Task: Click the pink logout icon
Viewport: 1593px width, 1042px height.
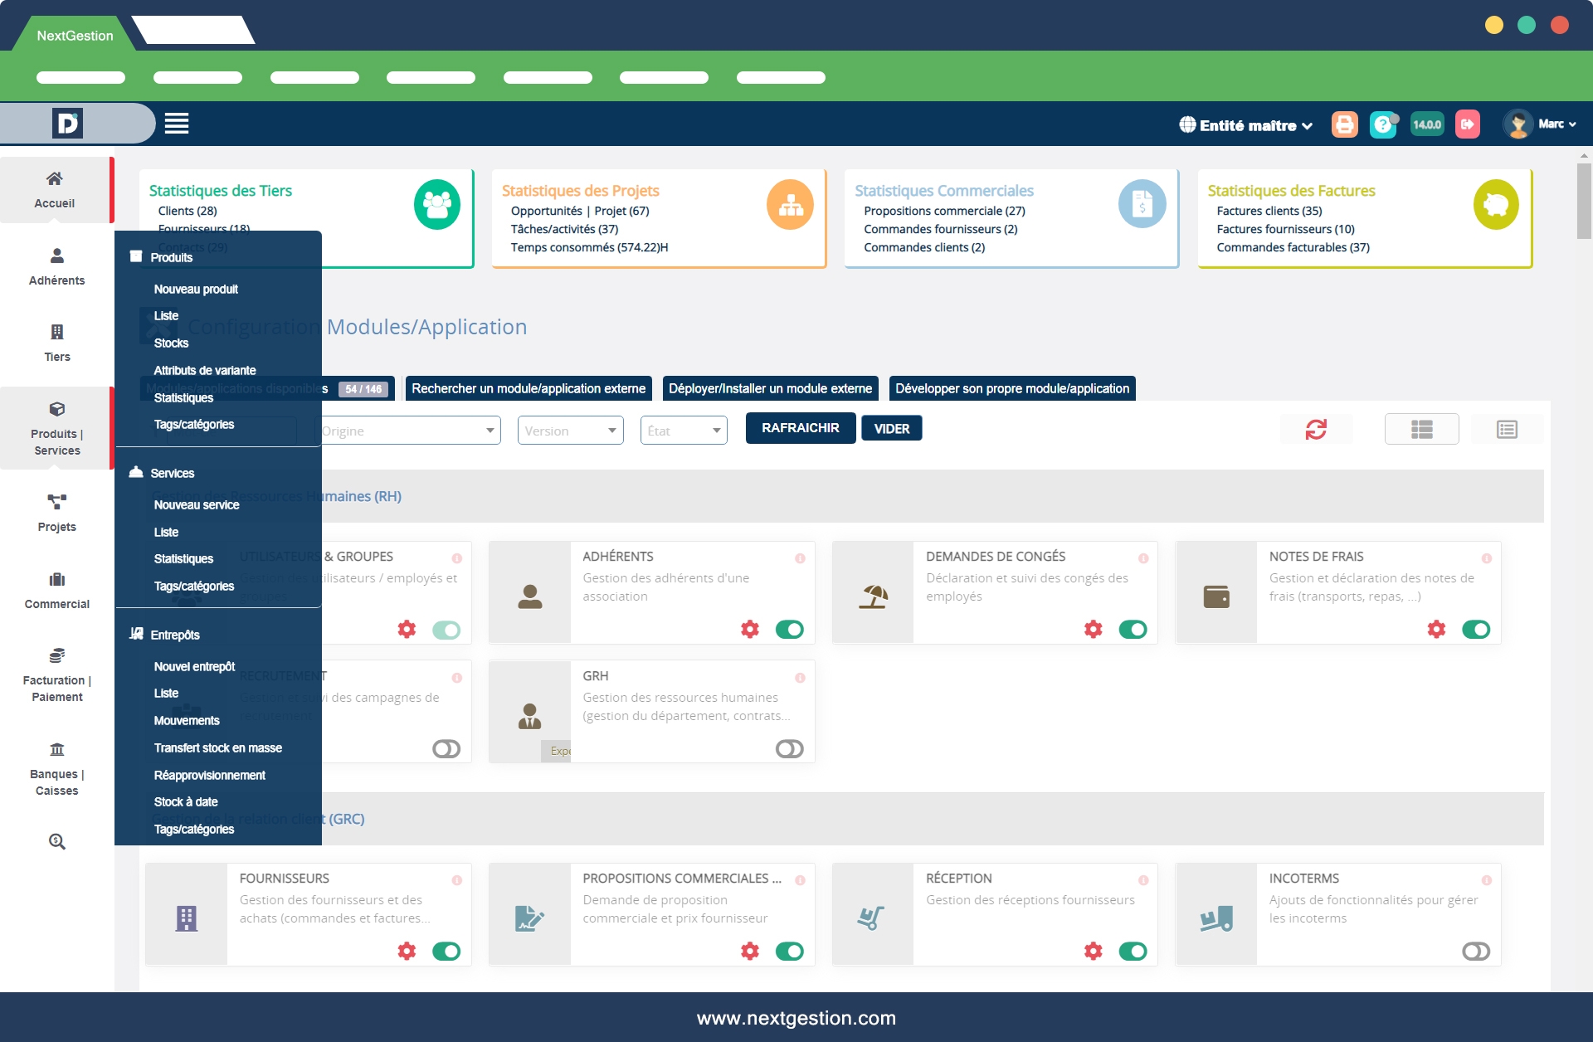Action: click(x=1467, y=124)
